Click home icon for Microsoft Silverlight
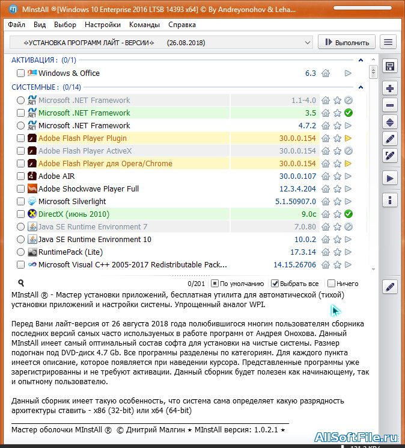The height and width of the screenshot is (448, 405). click(x=326, y=202)
